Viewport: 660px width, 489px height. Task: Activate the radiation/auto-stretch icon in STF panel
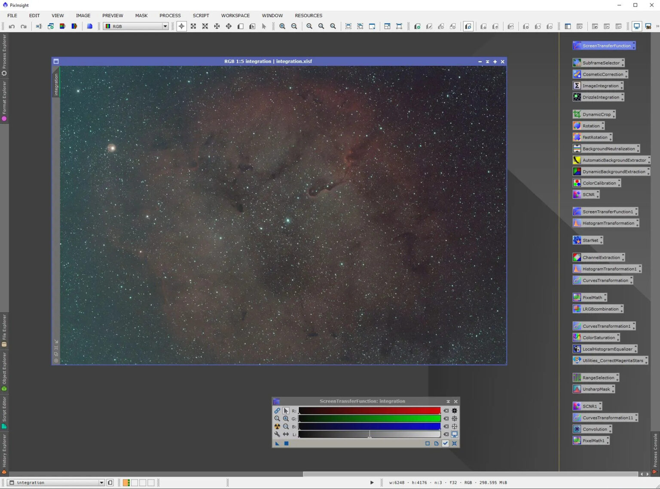(277, 427)
